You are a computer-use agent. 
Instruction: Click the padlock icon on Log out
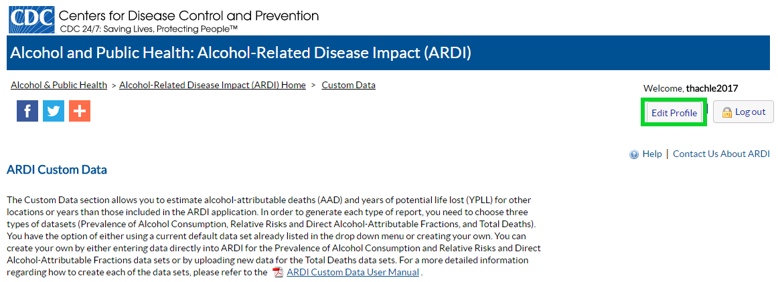[x=727, y=112]
